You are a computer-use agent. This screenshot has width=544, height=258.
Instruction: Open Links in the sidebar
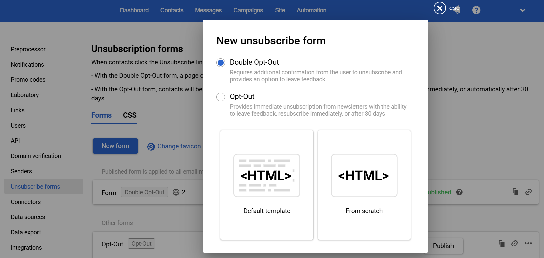(x=18, y=110)
